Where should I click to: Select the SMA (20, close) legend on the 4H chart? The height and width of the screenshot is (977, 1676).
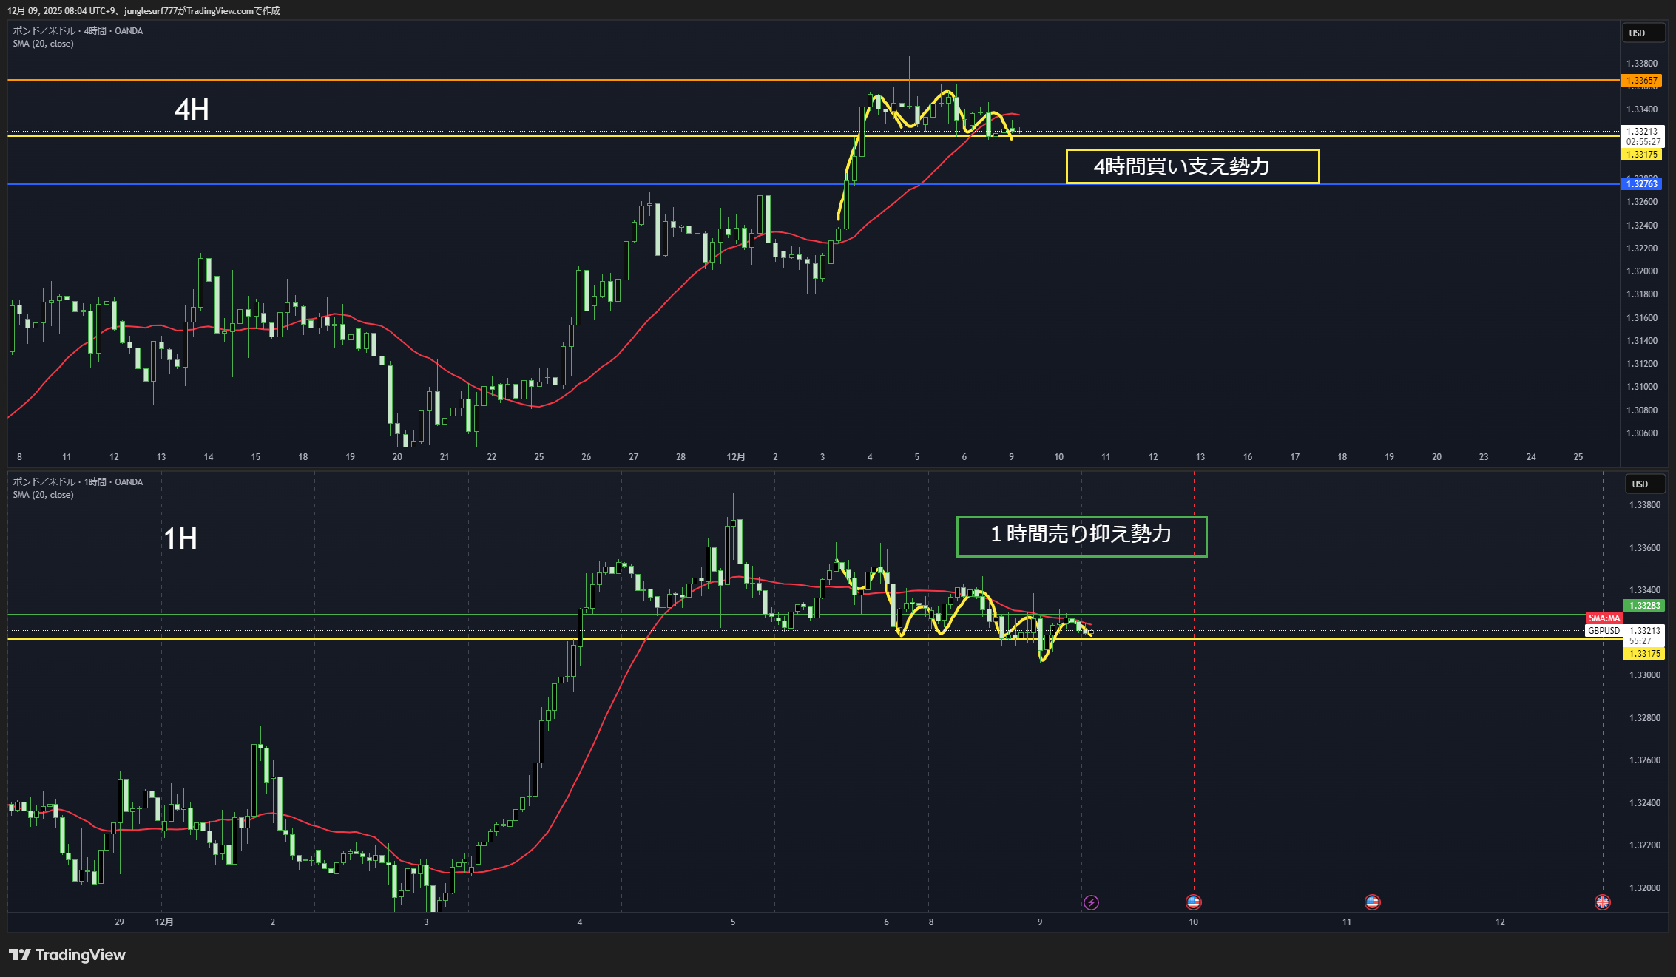pyautogui.click(x=43, y=44)
